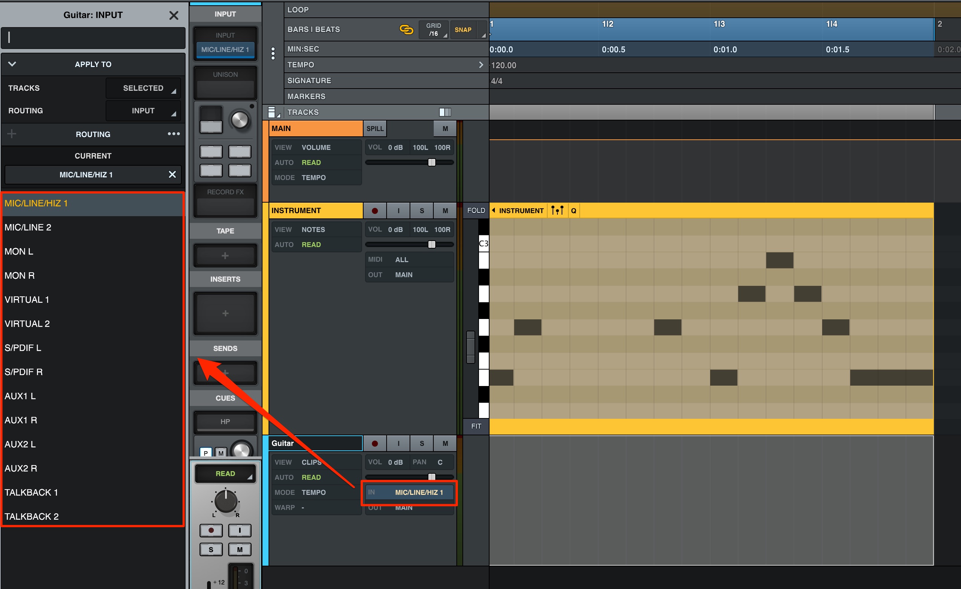Add an insert in INSERTS slot
This screenshot has height=589, width=961.
point(225,313)
